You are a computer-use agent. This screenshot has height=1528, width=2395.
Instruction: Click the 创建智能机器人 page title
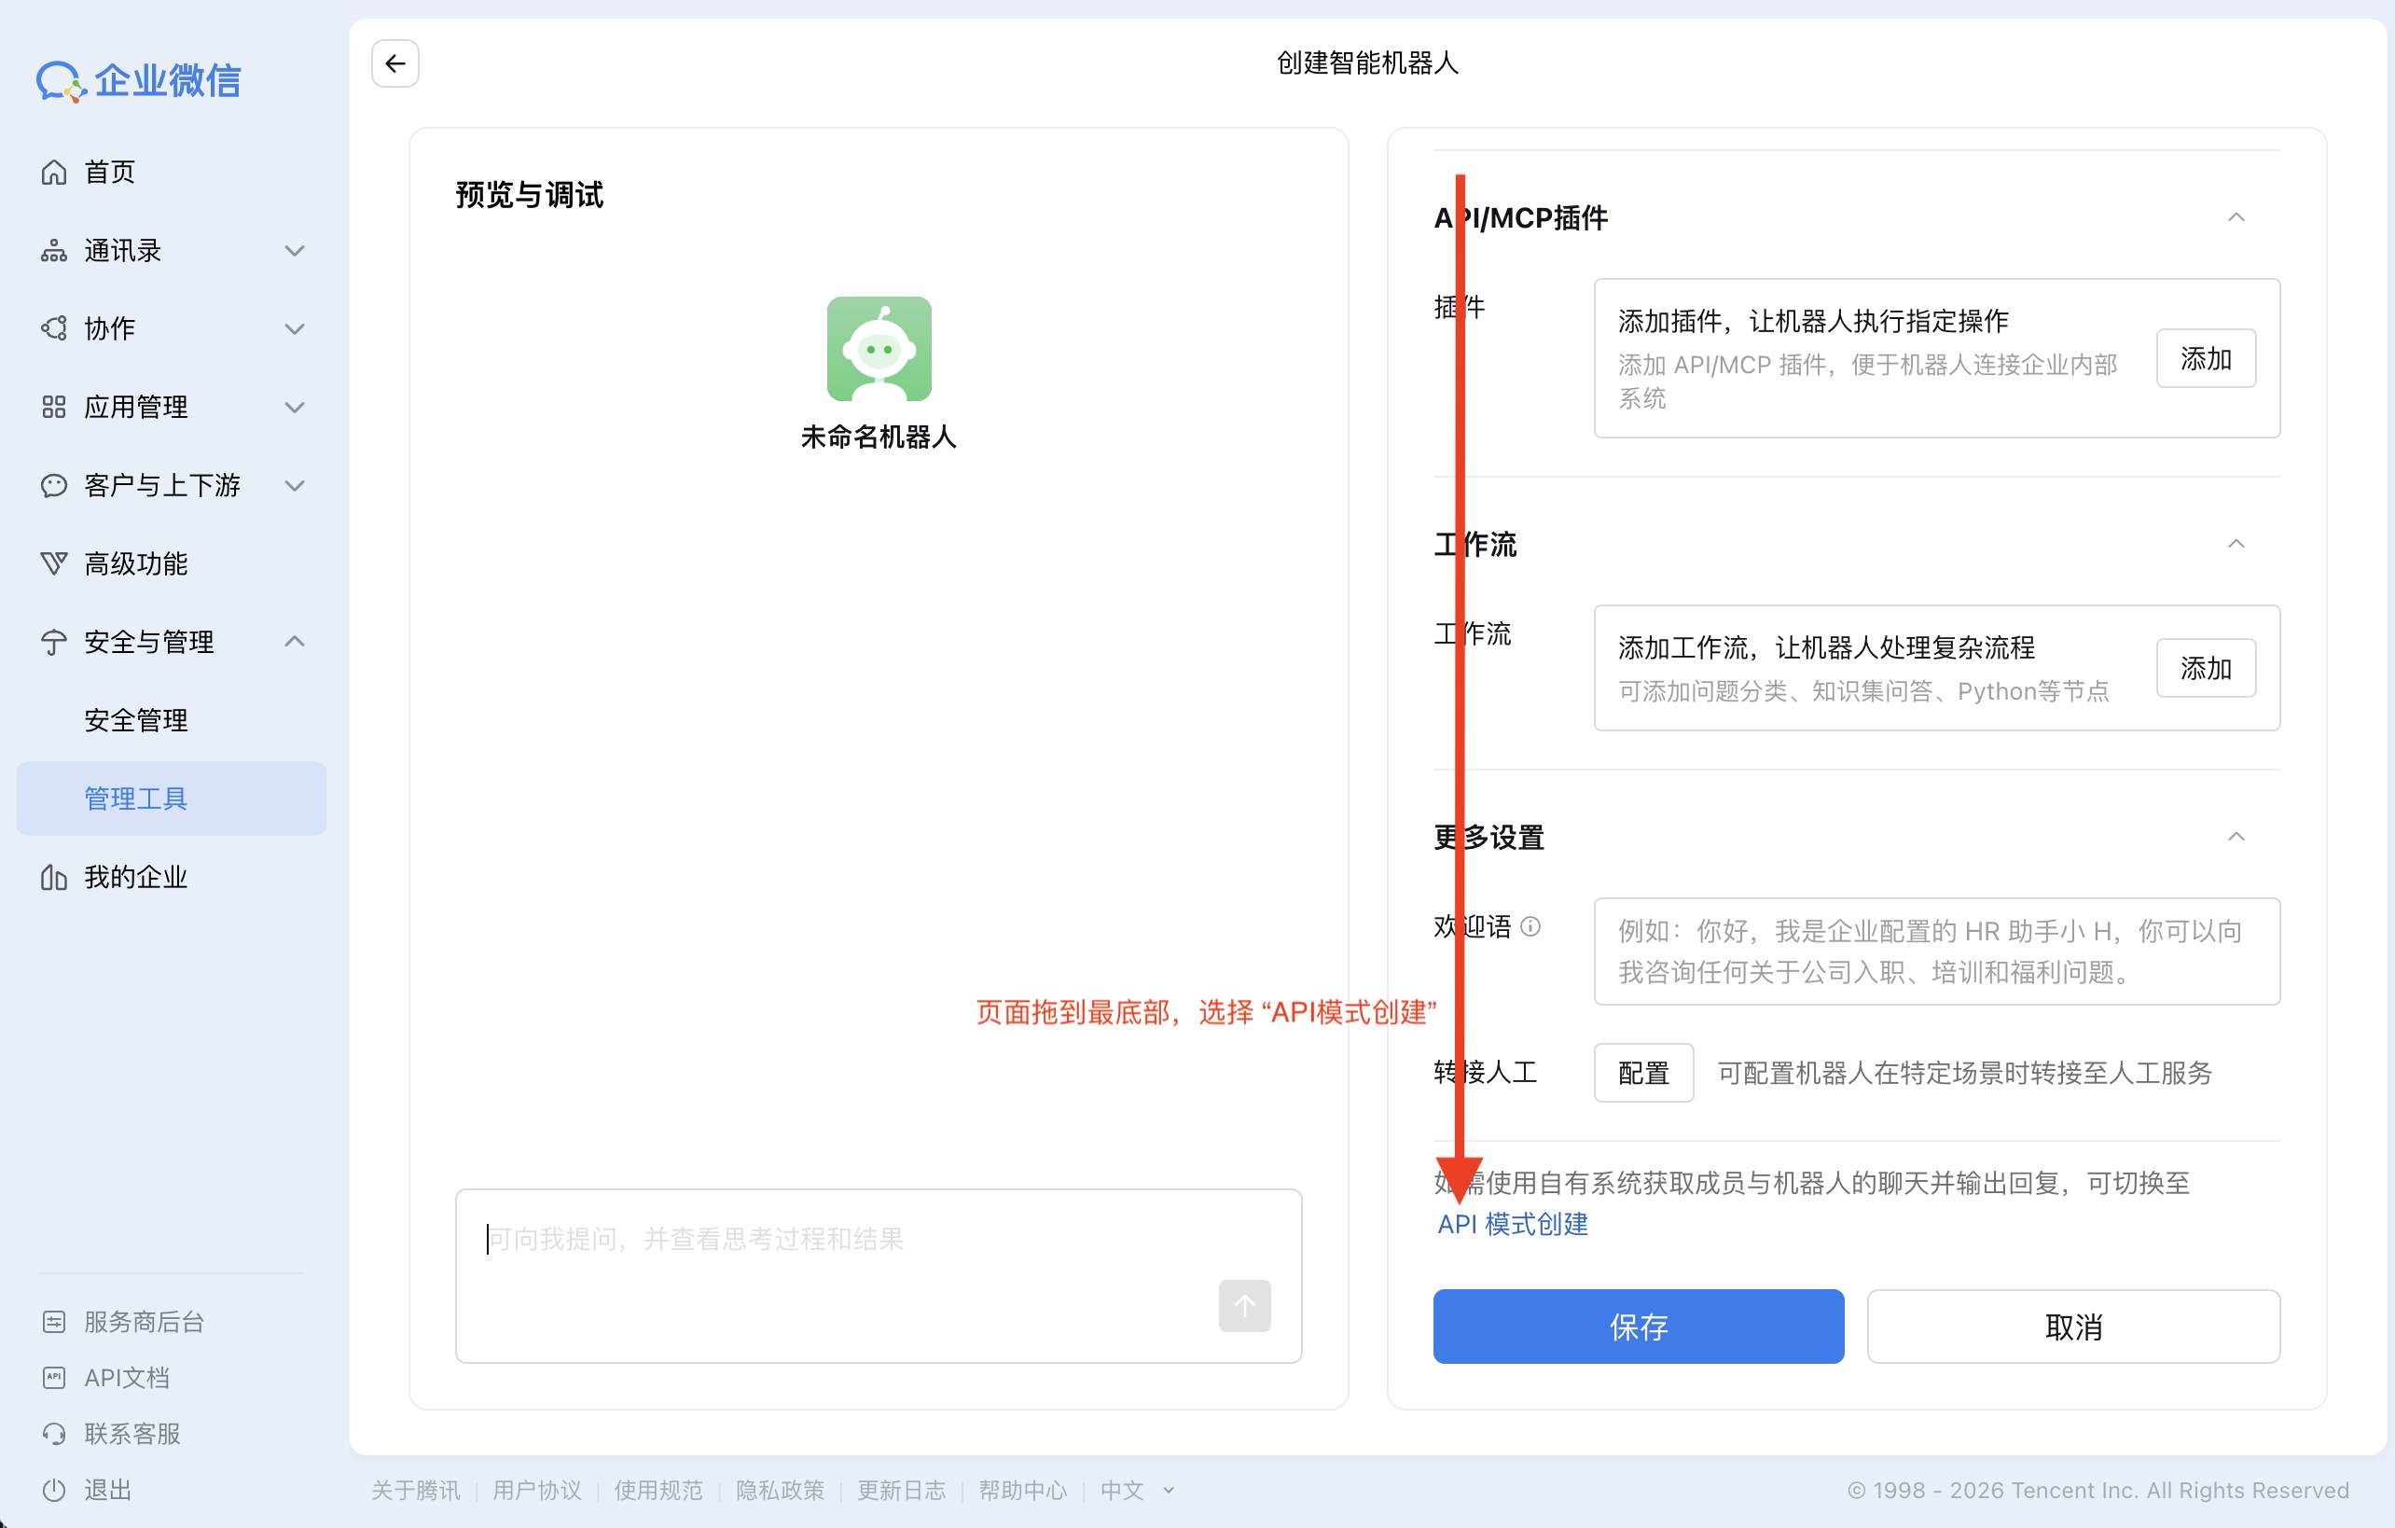(x=1367, y=63)
